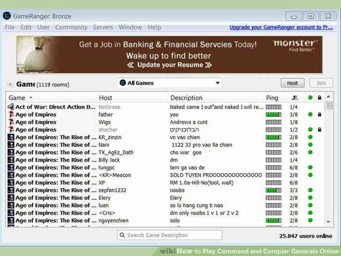Click the Join button
Viewport: 341px width, 256px height.
pyautogui.click(x=321, y=83)
